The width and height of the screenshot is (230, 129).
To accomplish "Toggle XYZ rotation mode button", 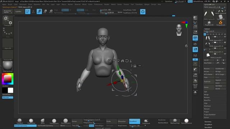I will [195, 59].
